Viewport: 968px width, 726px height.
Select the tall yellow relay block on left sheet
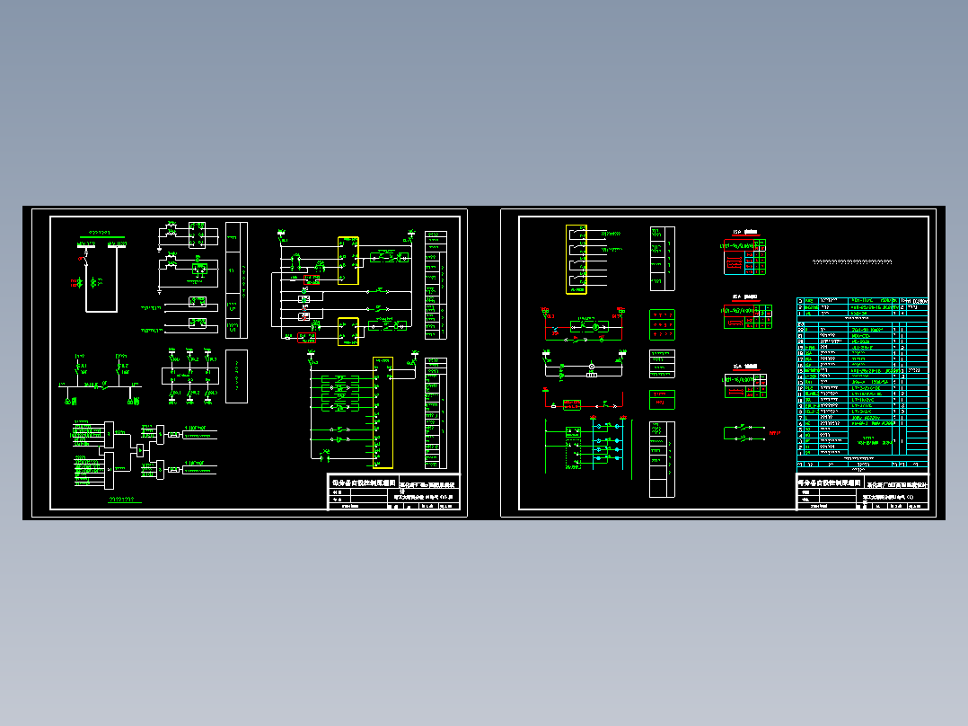pyautogui.click(x=383, y=412)
